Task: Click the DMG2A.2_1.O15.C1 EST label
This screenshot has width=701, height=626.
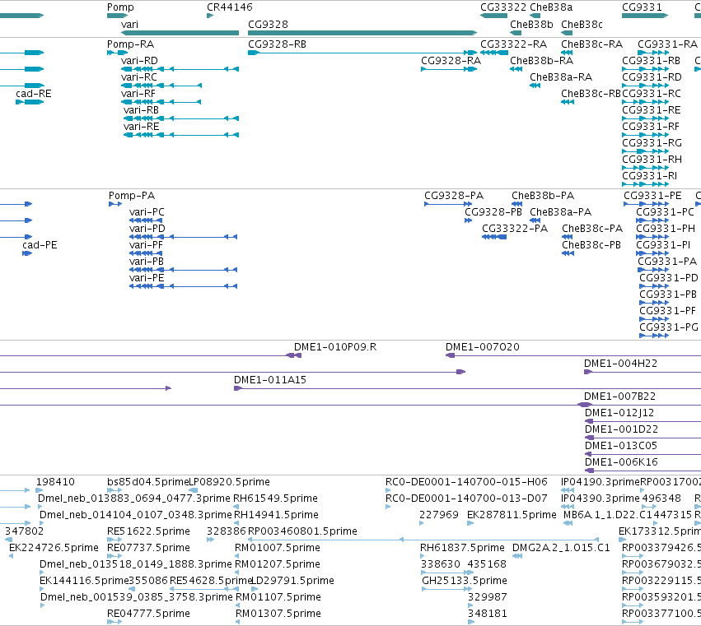Action: (561, 548)
